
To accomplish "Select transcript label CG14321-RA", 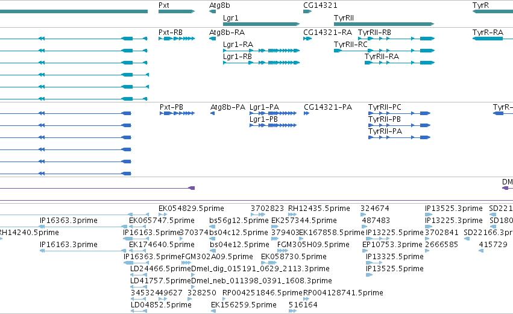I will [327, 33].
